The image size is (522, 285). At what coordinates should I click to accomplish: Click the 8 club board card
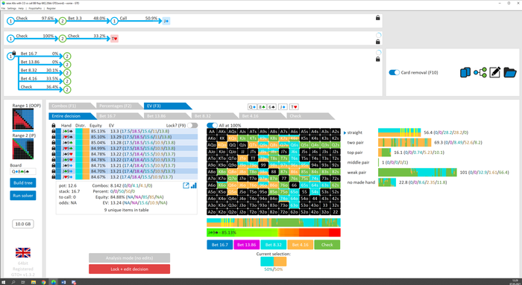click(262, 106)
